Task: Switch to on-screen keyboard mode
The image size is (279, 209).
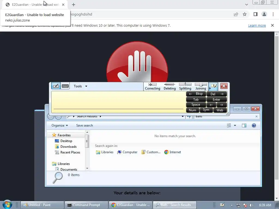Action: click(x=65, y=86)
